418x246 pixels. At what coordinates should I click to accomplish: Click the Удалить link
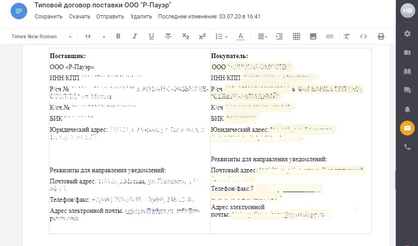tap(141, 17)
